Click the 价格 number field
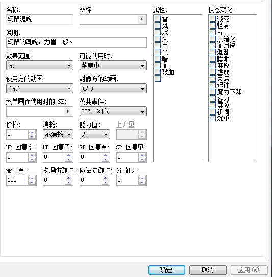The image size is (272, 277). coord(17,134)
